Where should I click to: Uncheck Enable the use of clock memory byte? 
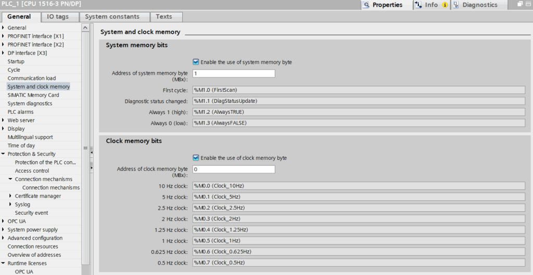[196, 158]
